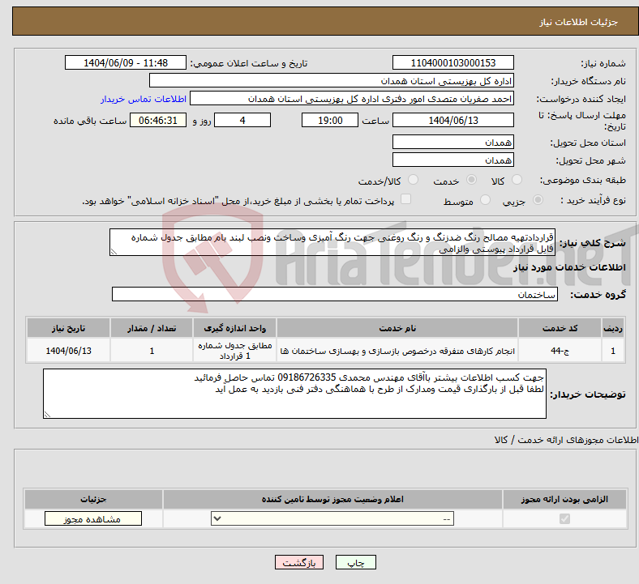The width and height of the screenshot is (639, 584).
Task: Click row number cell 1 under ردیف
Action: coord(613,351)
